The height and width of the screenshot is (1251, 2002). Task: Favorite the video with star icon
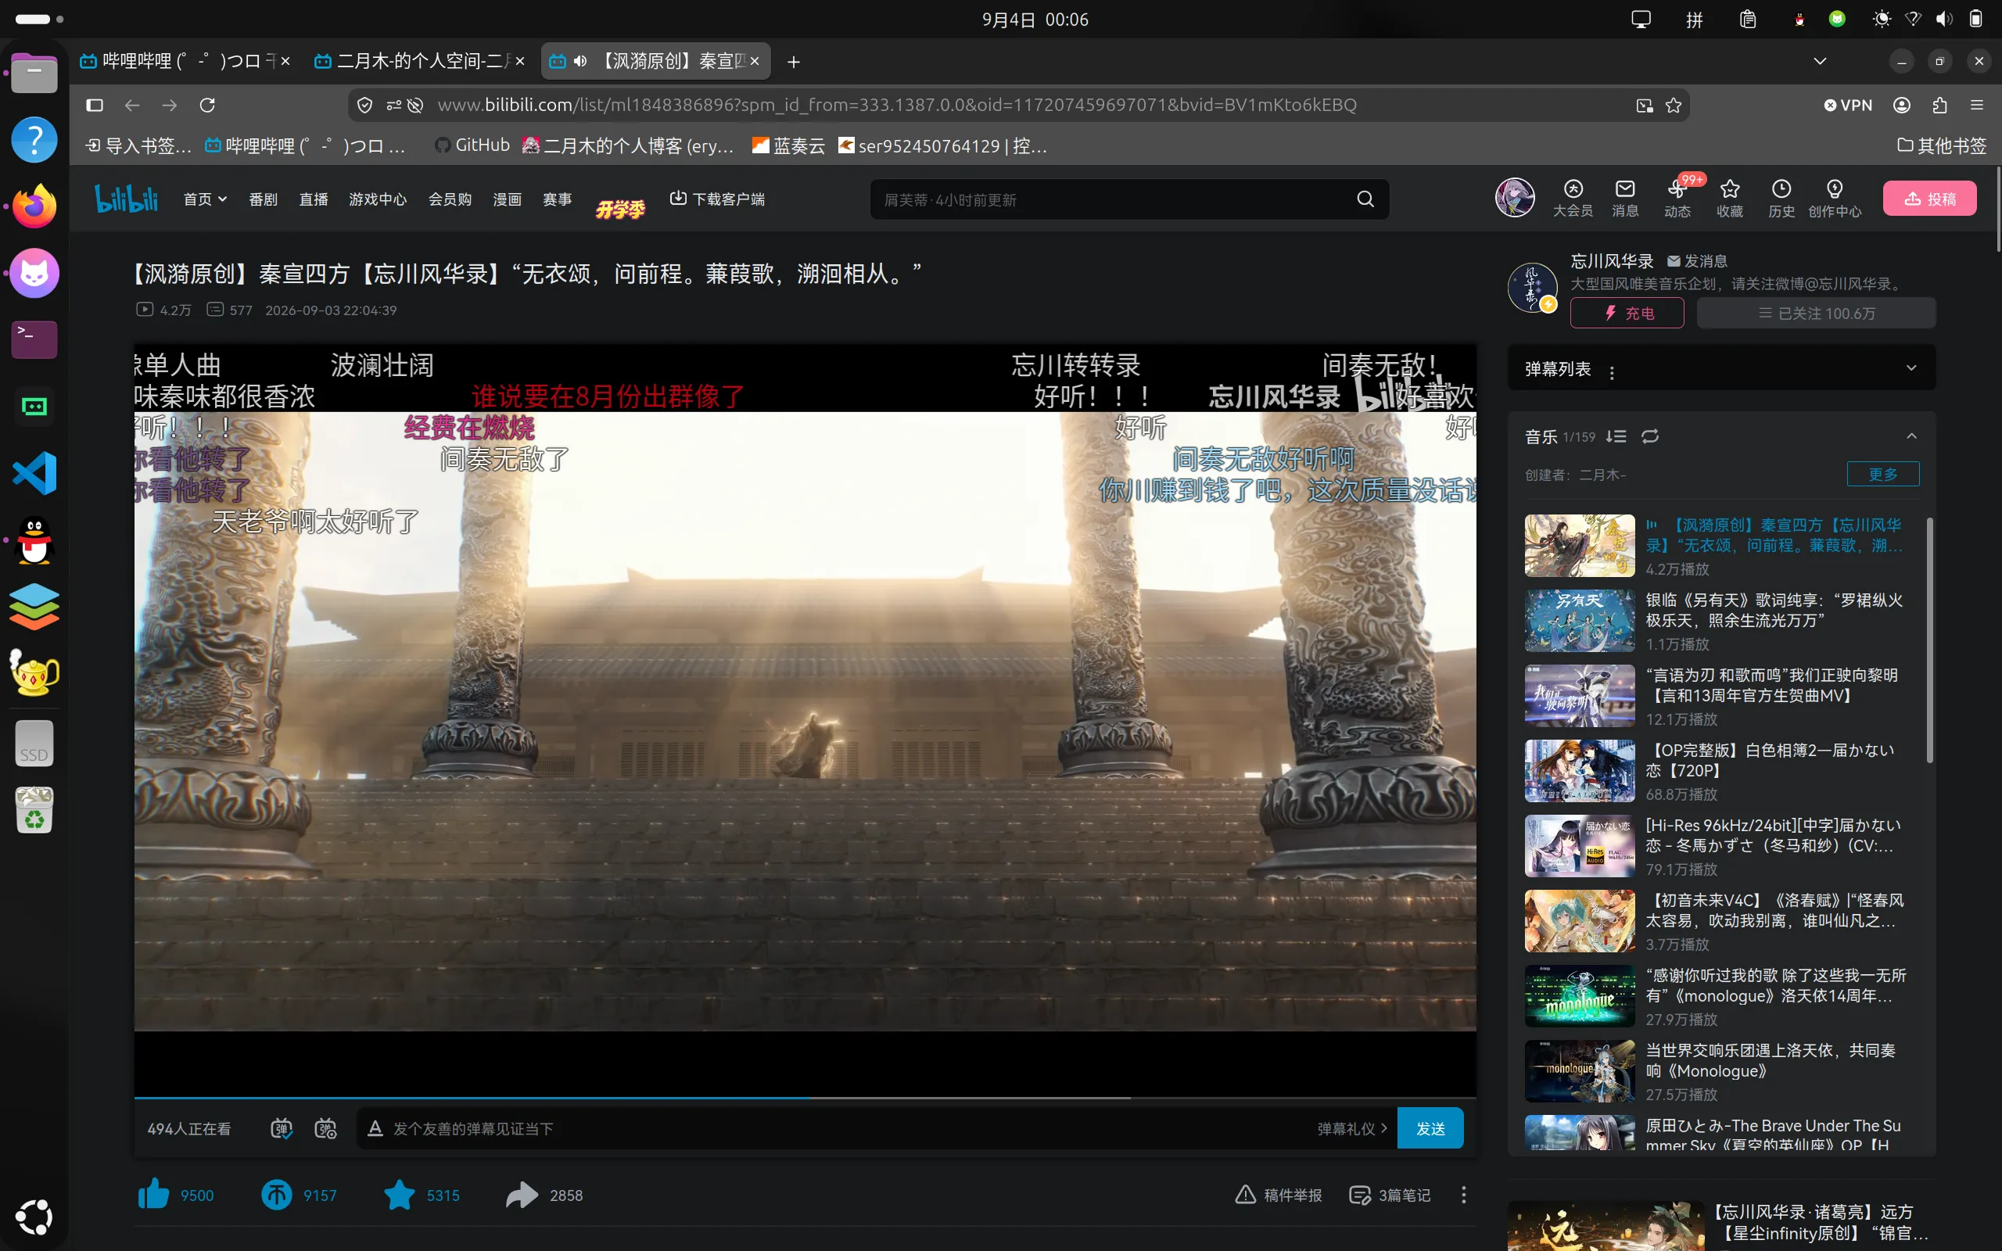pyautogui.click(x=400, y=1195)
